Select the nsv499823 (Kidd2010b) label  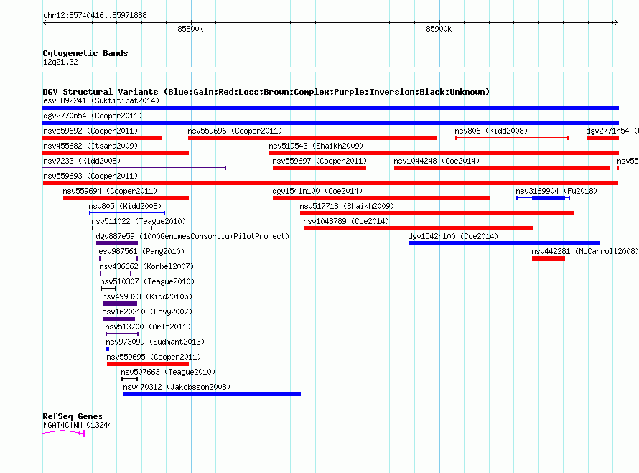click(x=147, y=296)
